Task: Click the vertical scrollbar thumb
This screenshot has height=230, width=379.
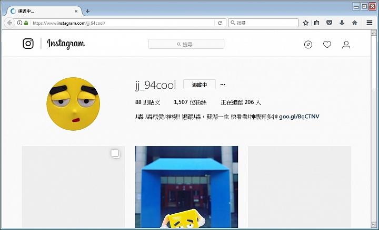Action: (x=374, y=62)
